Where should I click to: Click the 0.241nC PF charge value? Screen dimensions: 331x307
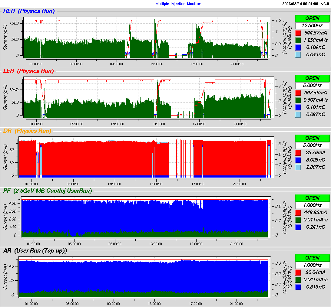click(x=315, y=227)
